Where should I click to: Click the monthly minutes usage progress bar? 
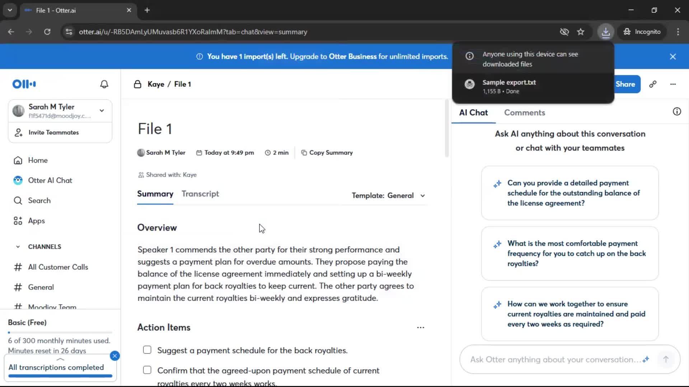(60, 333)
